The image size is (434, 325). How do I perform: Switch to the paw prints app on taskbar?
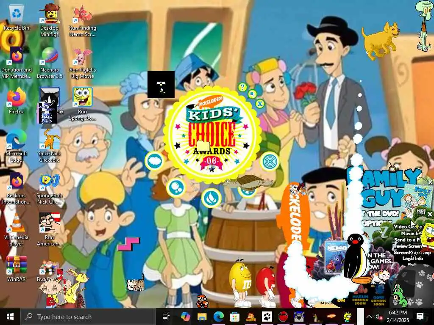tap(267, 317)
